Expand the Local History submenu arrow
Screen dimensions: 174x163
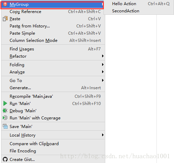tap(103, 135)
